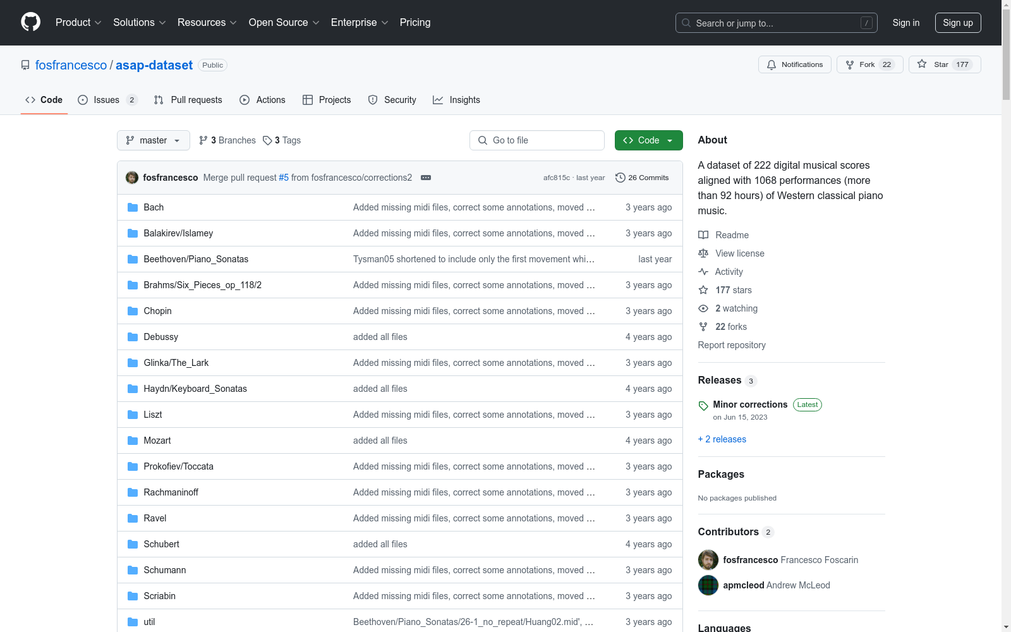
Task: Click the commit history clock icon
Action: click(x=621, y=178)
